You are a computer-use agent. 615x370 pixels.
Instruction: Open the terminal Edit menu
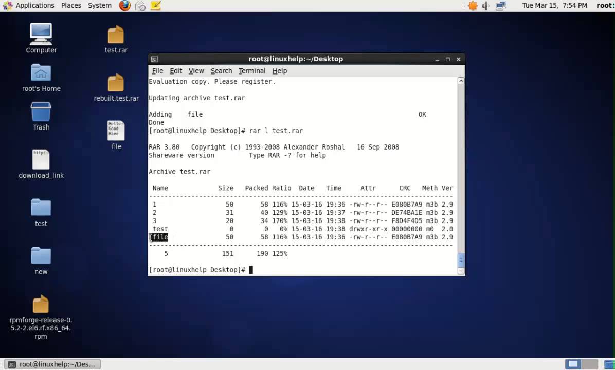(x=176, y=71)
